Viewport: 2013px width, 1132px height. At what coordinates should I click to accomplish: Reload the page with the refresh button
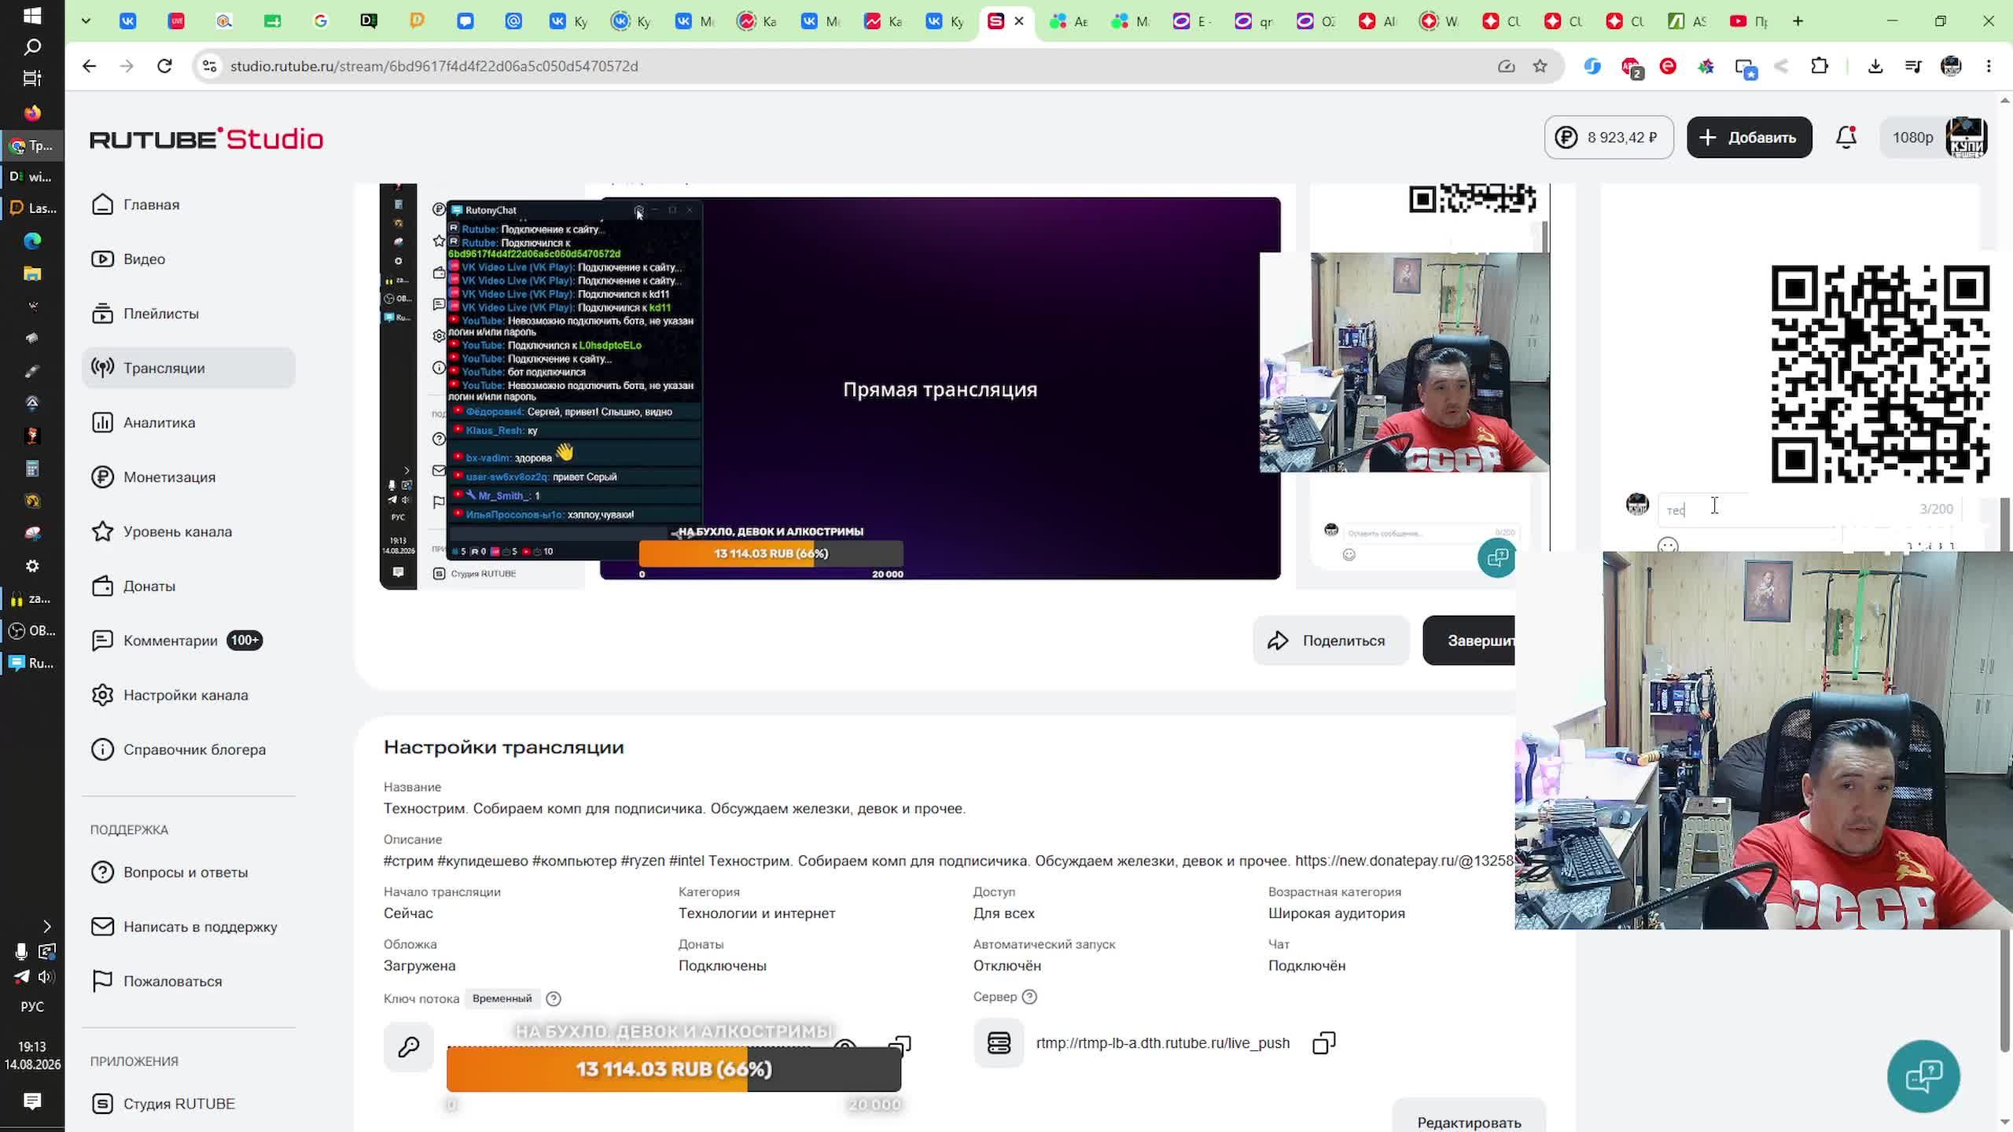point(164,66)
